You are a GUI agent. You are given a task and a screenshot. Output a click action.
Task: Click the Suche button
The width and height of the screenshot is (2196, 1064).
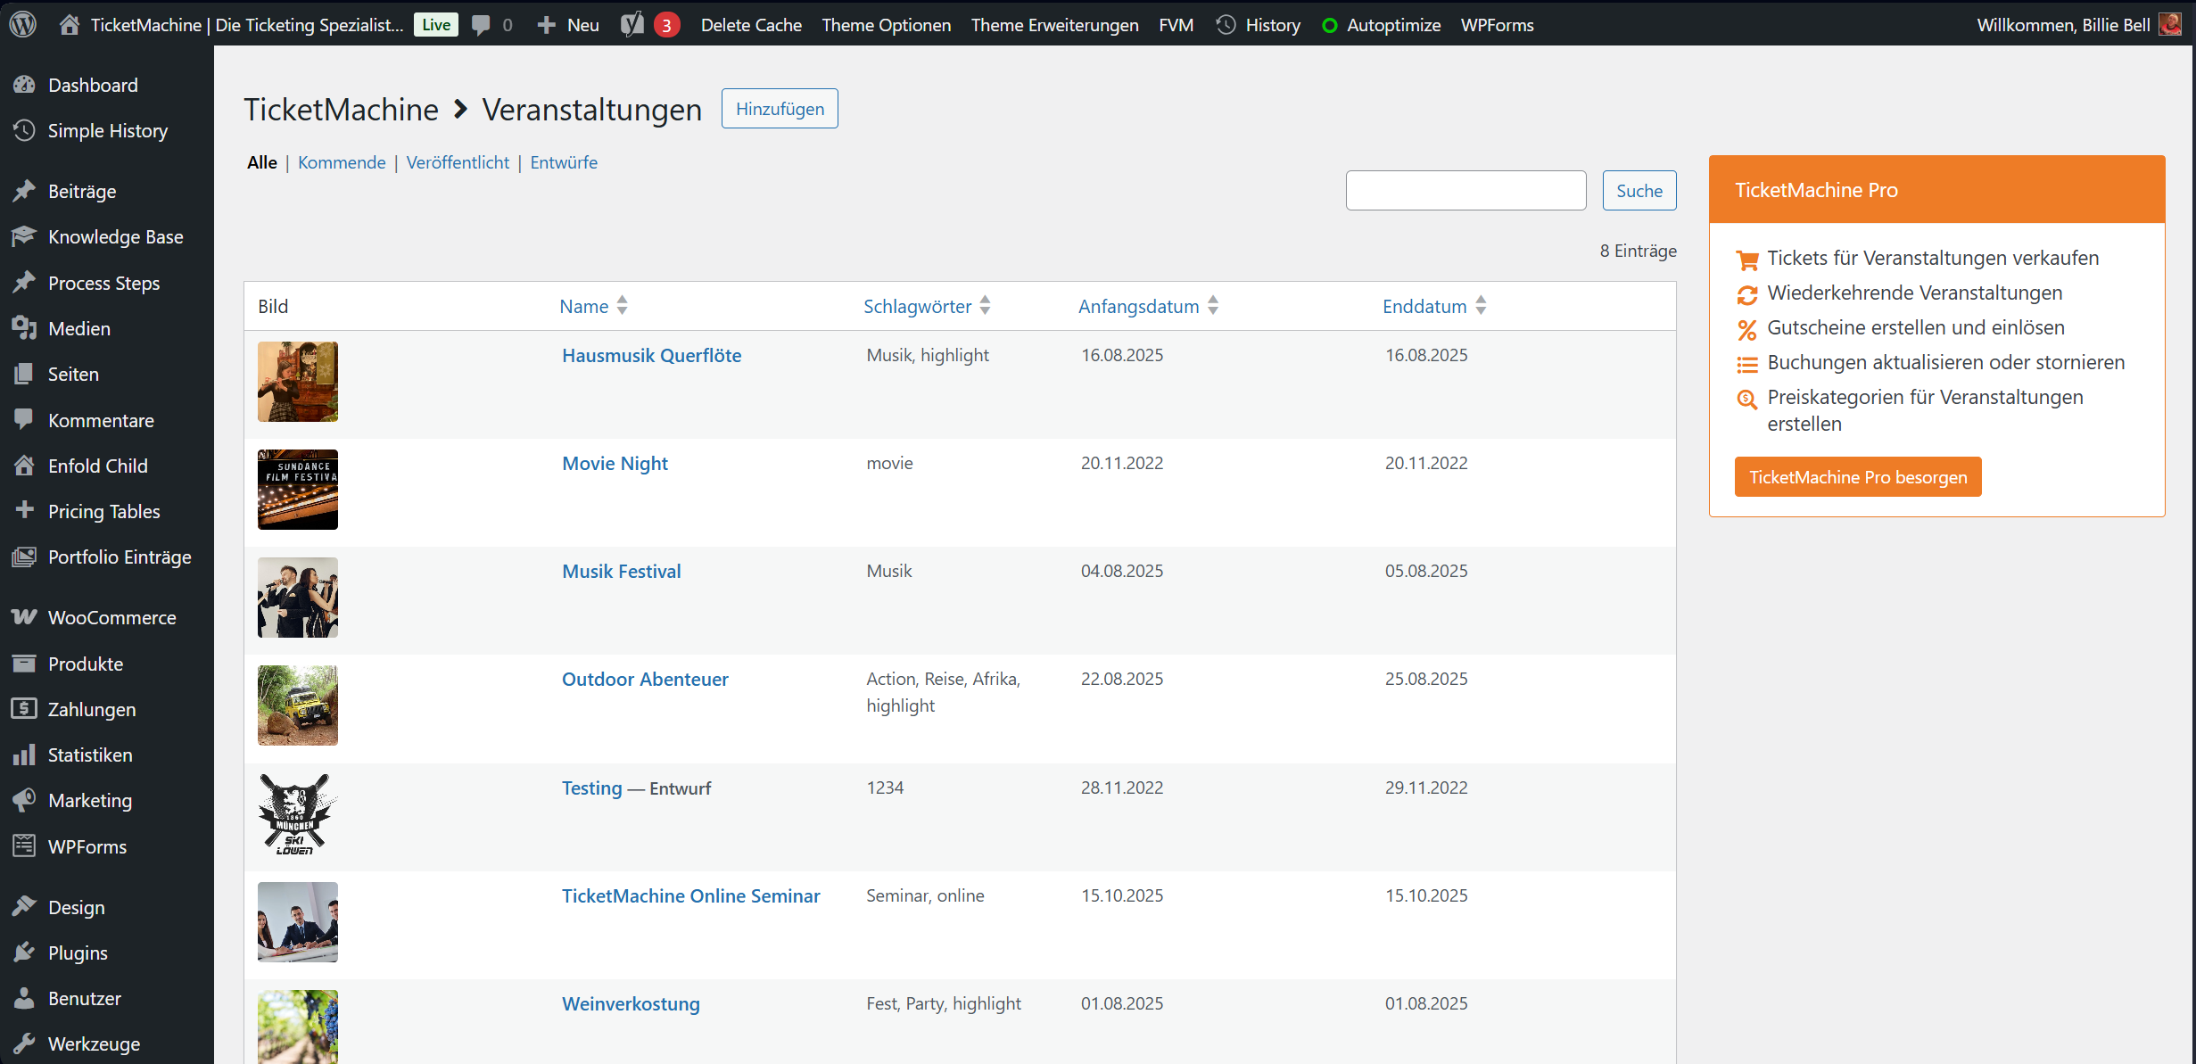[1639, 191]
